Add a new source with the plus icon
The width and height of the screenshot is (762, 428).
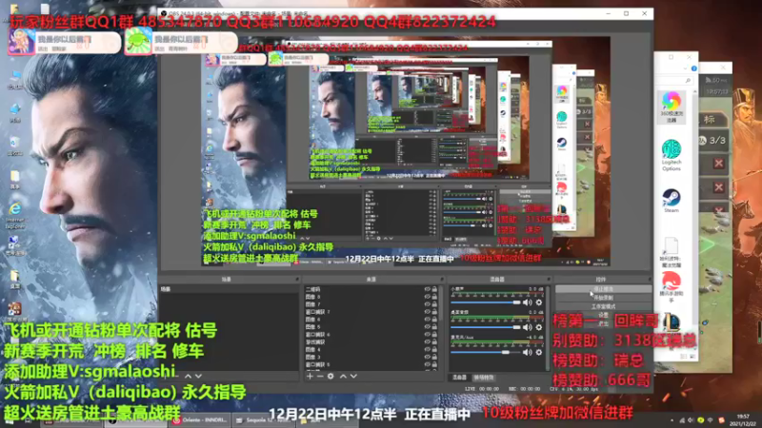(x=310, y=376)
